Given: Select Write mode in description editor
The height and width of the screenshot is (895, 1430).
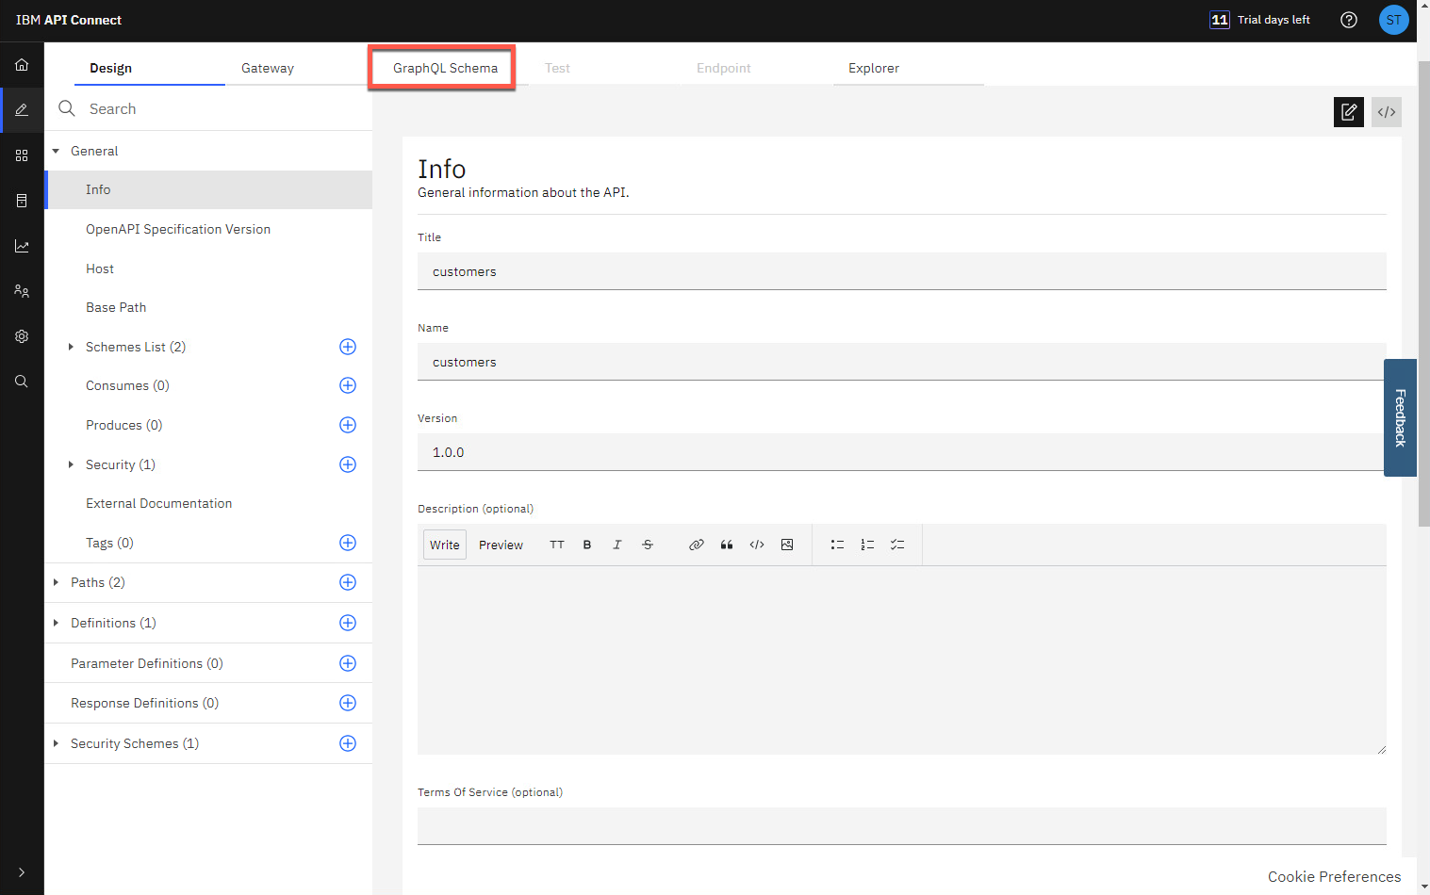Looking at the screenshot, I should (445, 545).
